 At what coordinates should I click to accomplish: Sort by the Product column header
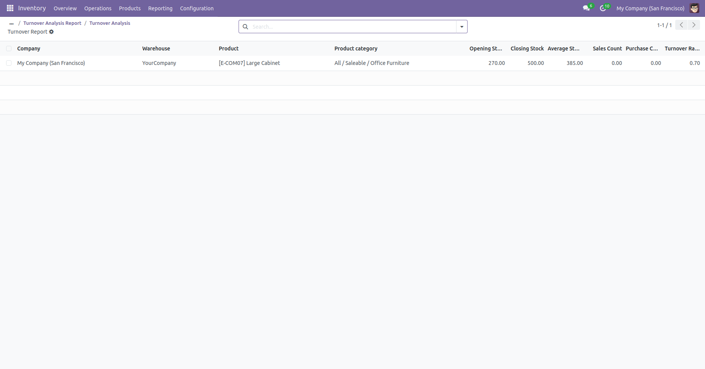tap(229, 49)
